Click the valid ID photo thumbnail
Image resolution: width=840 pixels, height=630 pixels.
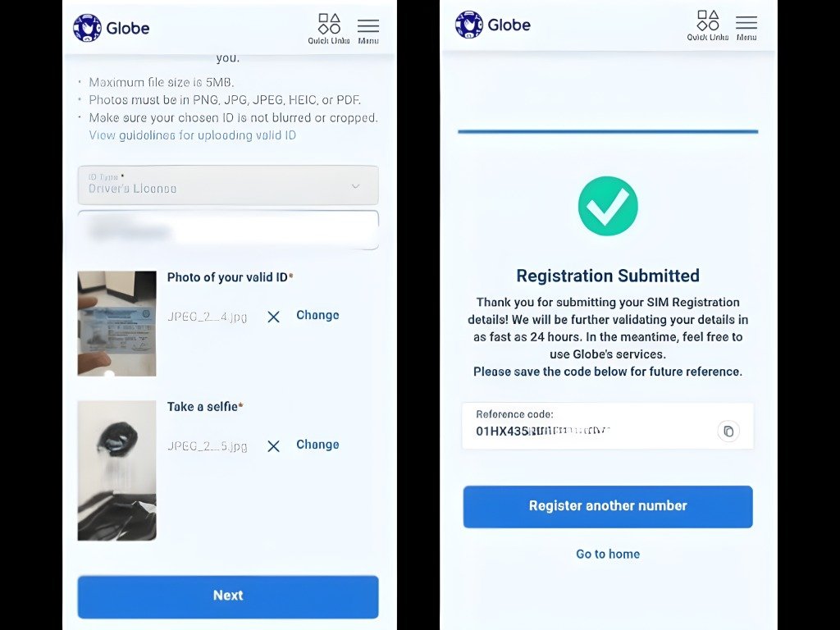(x=116, y=323)
